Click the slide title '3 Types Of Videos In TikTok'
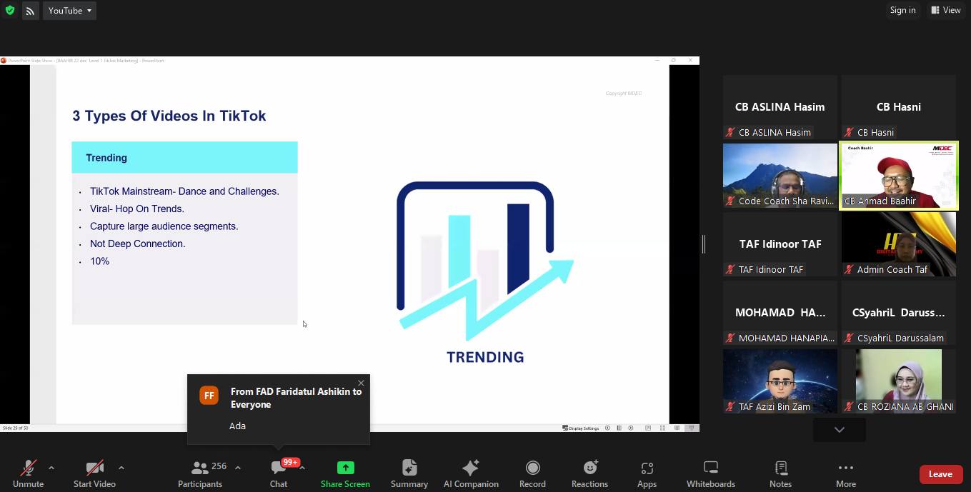 pos(169,116)
